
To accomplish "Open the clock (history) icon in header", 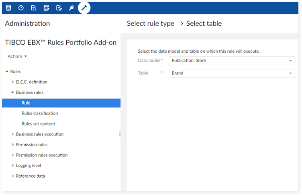I will click(21, 8).
